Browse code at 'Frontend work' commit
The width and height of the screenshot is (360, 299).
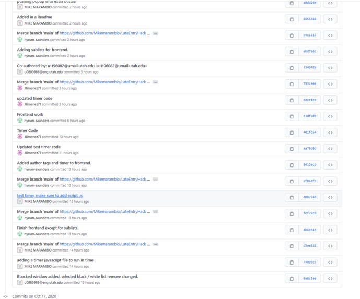[330, 116]
